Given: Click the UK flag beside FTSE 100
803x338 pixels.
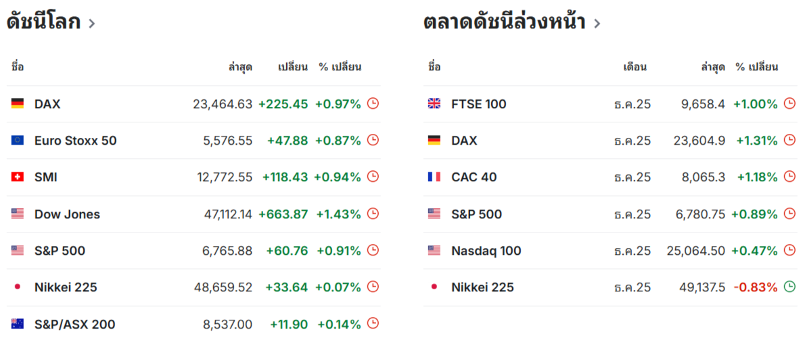Looking at the screenshot, I should (x=434, y=103).
